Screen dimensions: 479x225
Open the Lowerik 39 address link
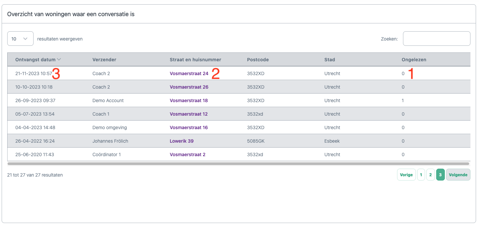[182, 141]
